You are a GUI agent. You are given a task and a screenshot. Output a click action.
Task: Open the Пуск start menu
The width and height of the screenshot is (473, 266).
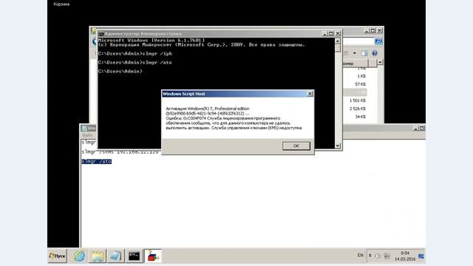coord(57,256)
